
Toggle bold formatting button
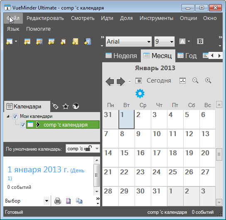200,42
